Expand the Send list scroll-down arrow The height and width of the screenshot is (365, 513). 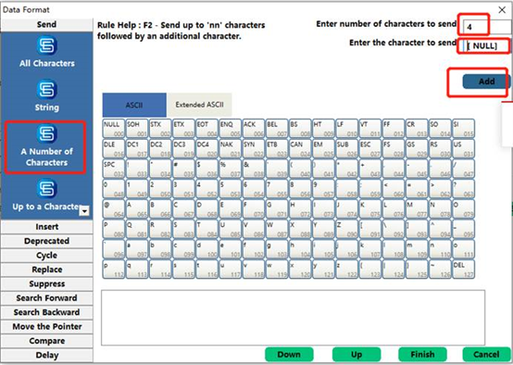click(84, 211)
